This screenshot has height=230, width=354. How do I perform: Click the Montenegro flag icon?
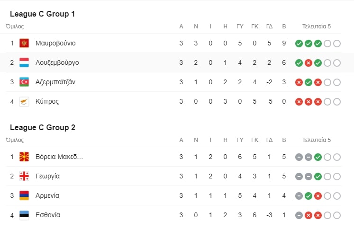coord(24,44)
